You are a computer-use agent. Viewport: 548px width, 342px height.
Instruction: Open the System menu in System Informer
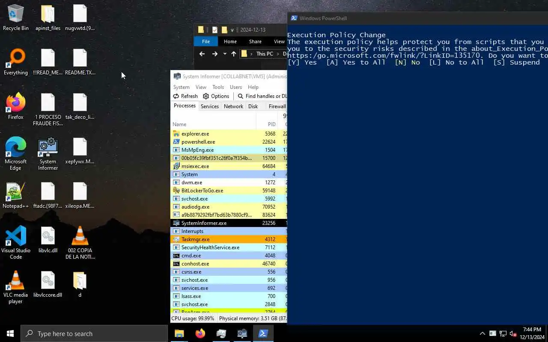tap(181, 87)
